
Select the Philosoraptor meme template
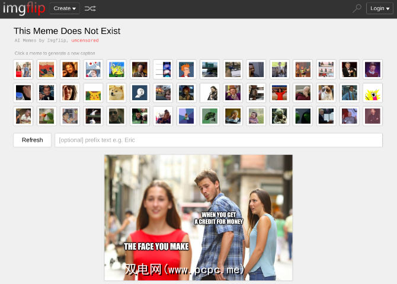210,116
